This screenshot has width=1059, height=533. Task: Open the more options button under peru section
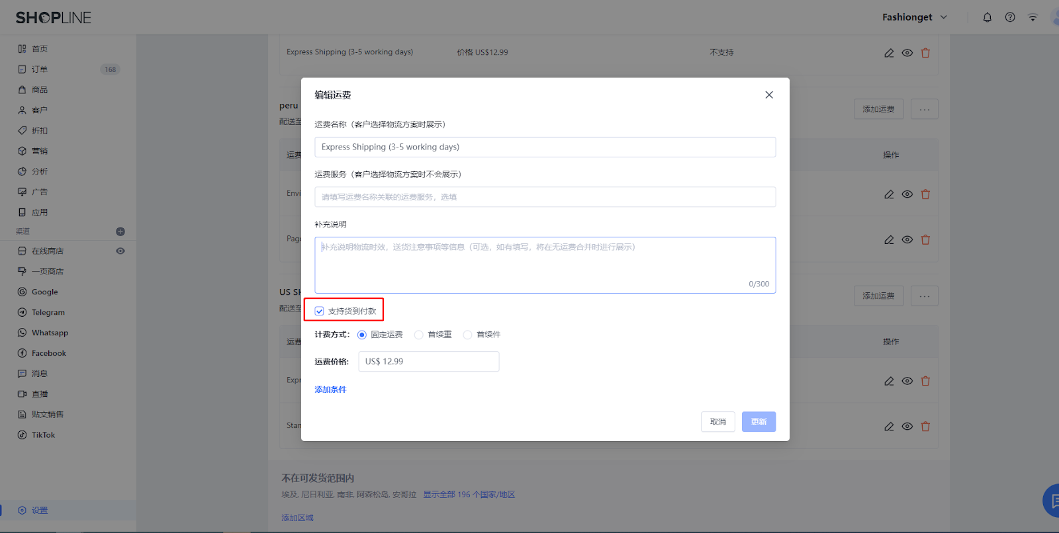coord(924,109)
